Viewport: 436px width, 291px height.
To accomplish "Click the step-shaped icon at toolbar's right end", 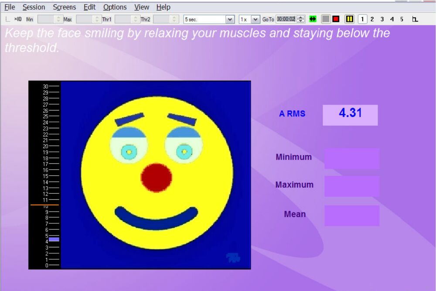I will [415, 19].
